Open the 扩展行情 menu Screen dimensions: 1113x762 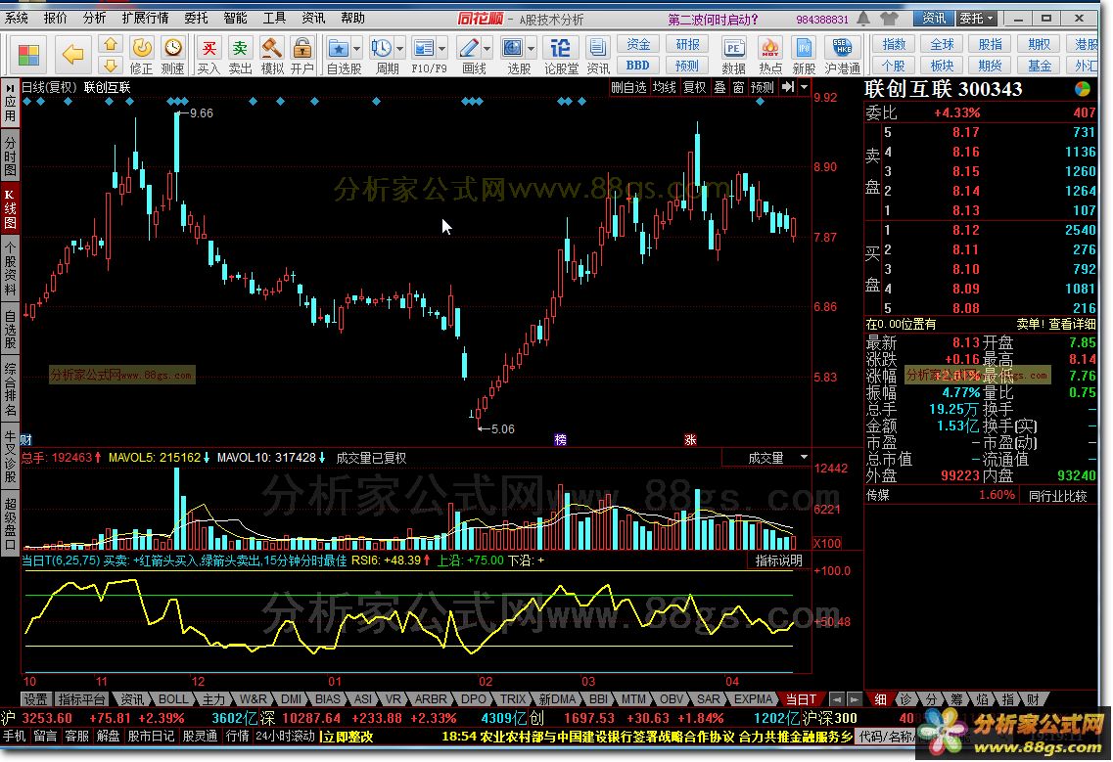[145, 19]
